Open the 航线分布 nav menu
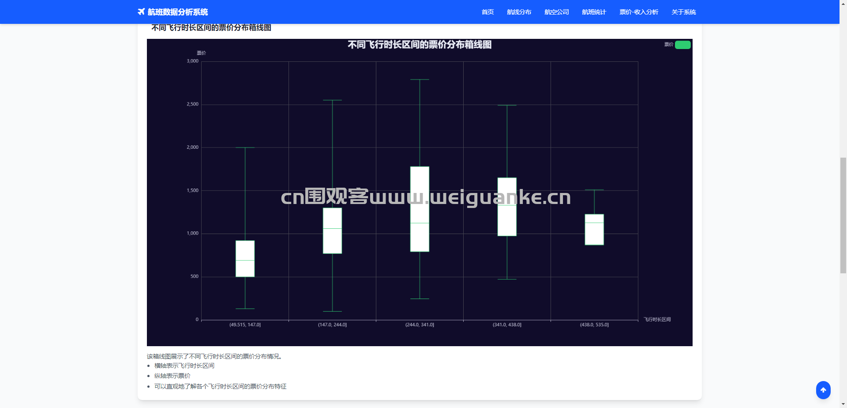The image size is (847, 408). pos(519,12)
